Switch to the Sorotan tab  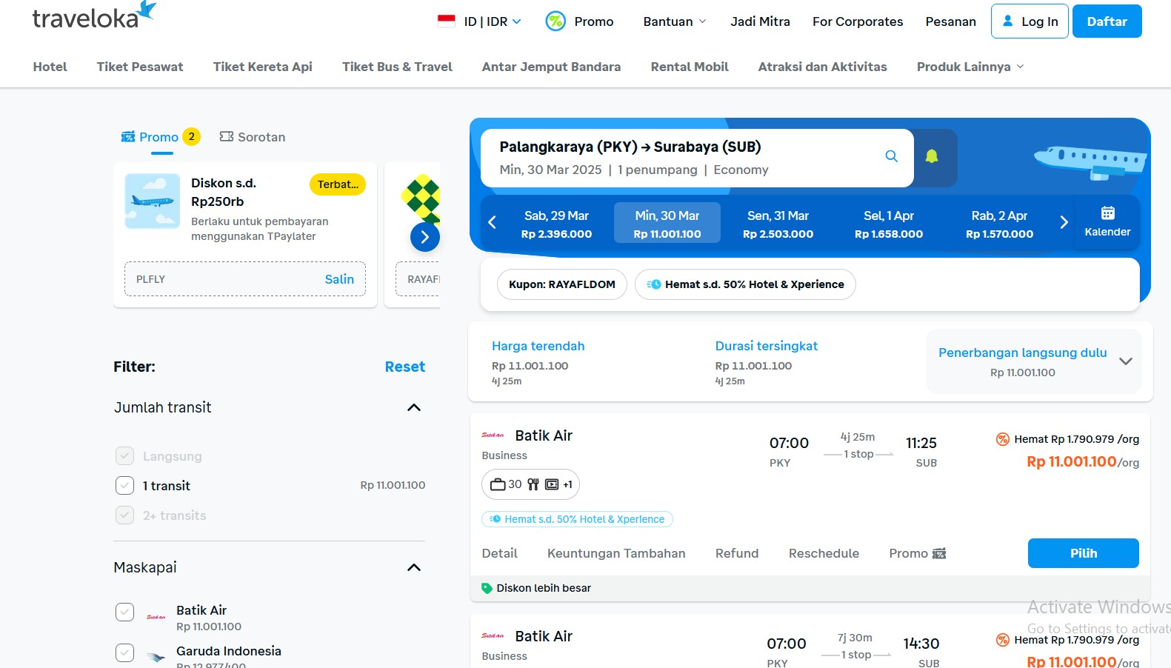tap(253, 137)
